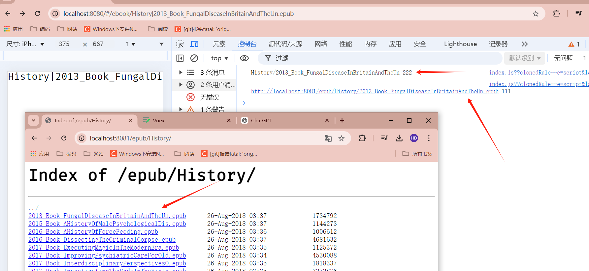This screenshot has height=271, width=589.
Task: Open extensions puzzle icon in front window
Action: (362, 138)
